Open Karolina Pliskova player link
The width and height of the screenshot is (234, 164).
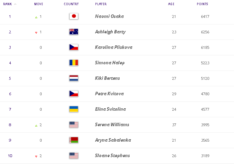click(x=114, y=47)
